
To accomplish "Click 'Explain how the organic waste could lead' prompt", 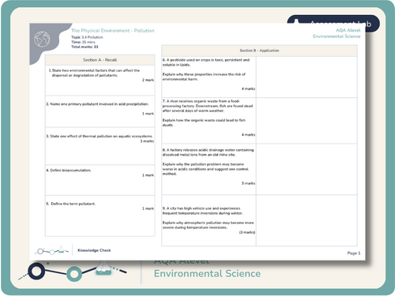I will click(204, 122).
